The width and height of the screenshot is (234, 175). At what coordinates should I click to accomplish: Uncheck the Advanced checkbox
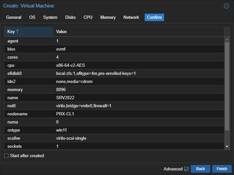[186, 169]
